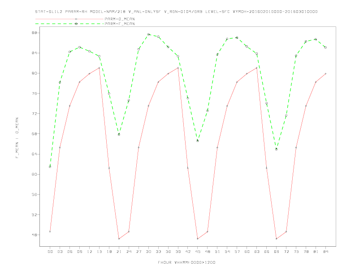Click x-axis forecast hour label 24

pyautogui.click(x=129, y=252)
